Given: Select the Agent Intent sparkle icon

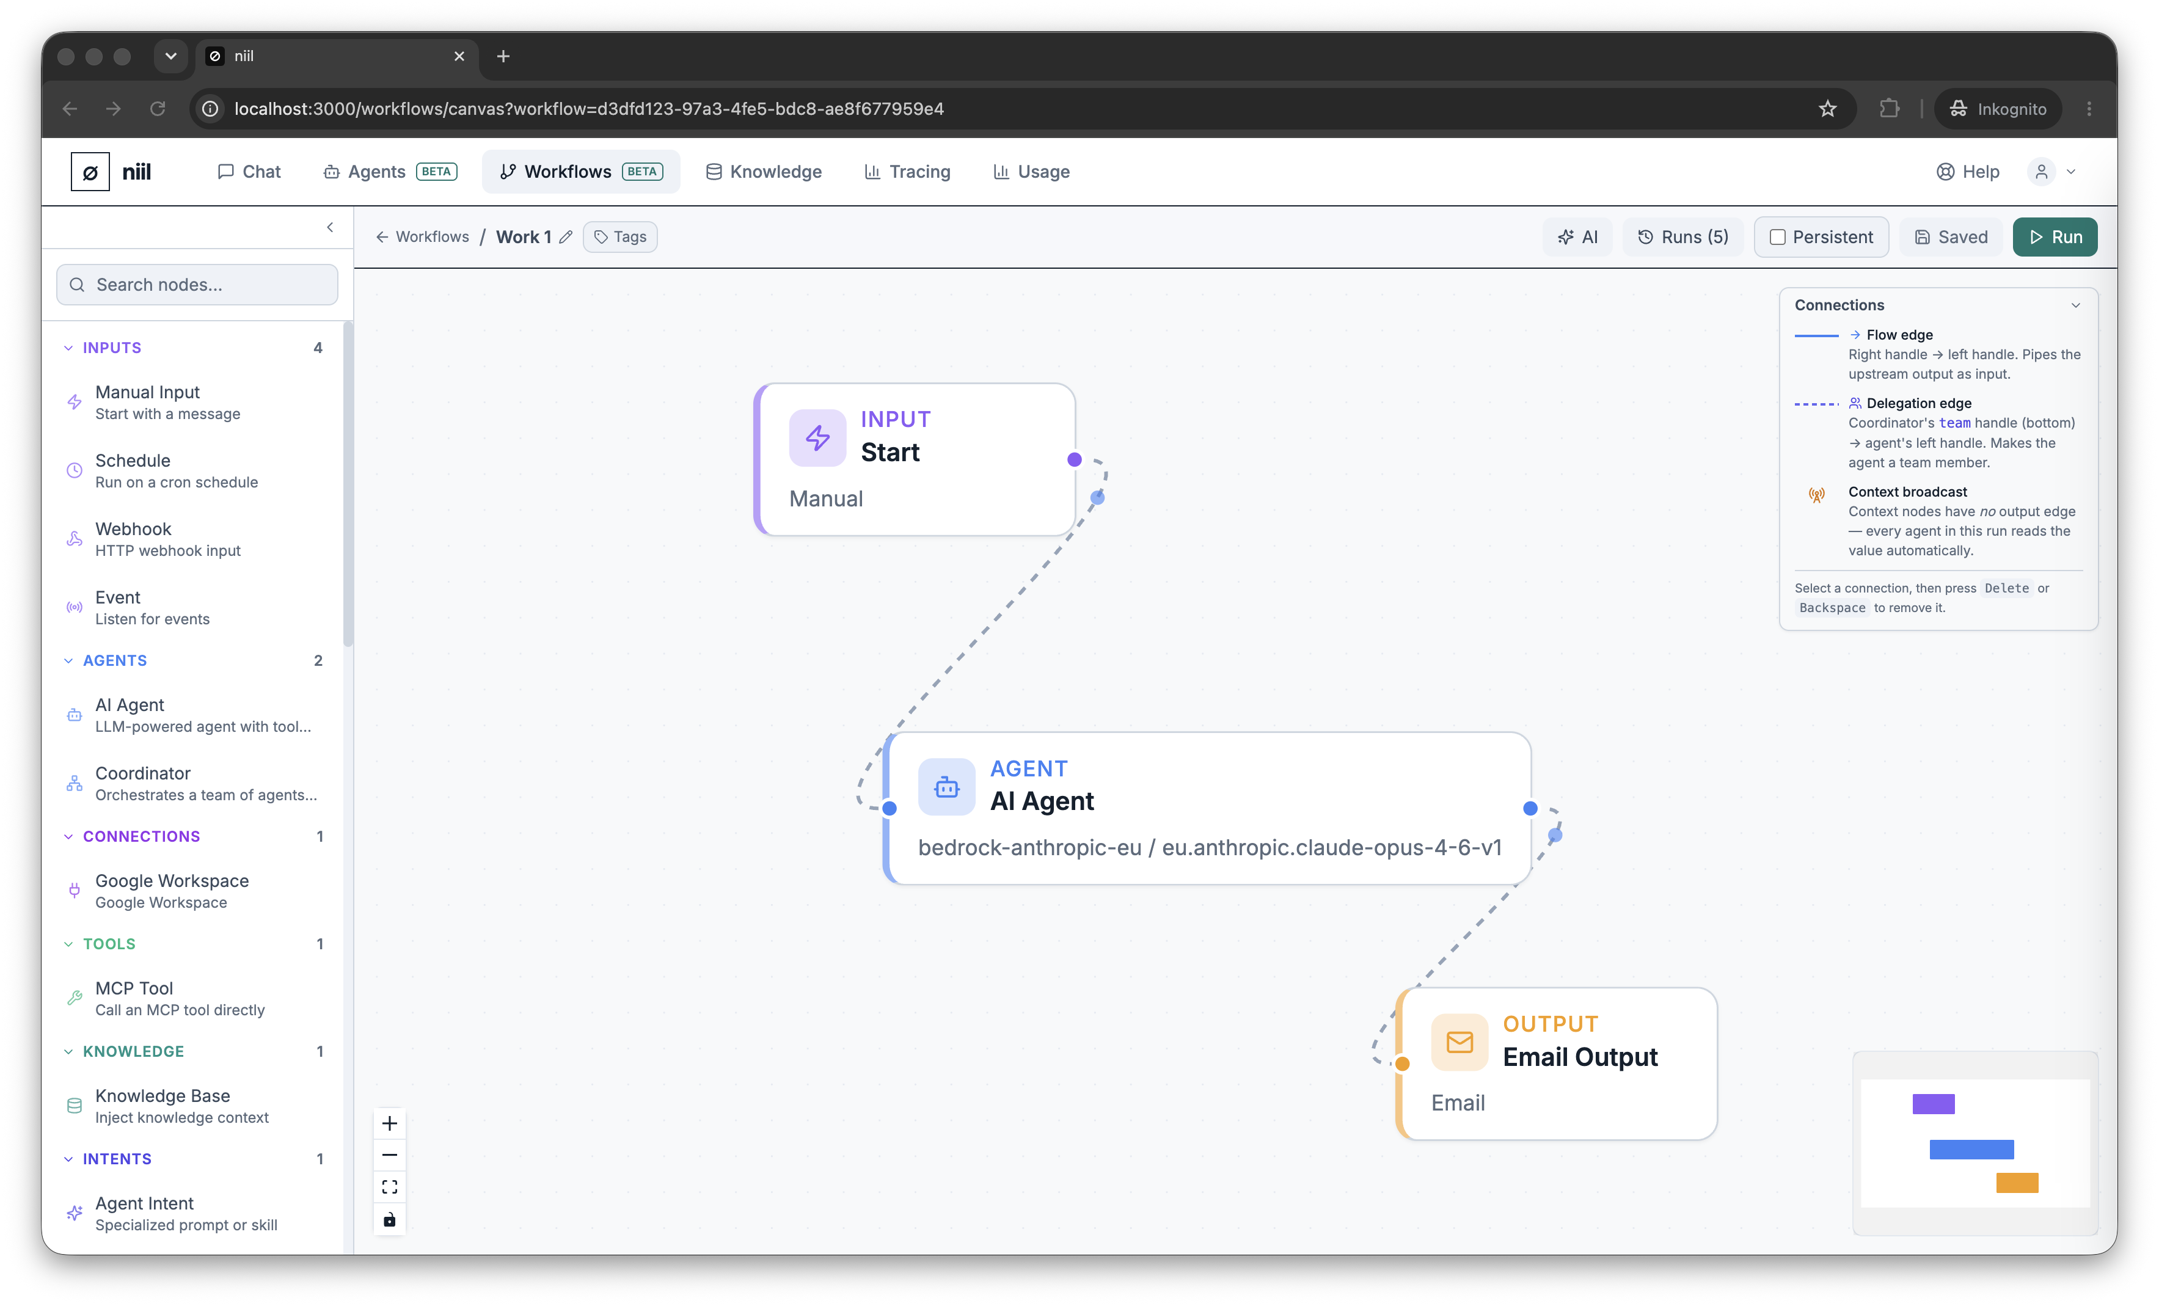Looking at the screenshot, I should 75,1213.
